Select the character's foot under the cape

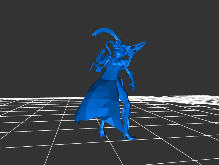click(x=103, y=133)
